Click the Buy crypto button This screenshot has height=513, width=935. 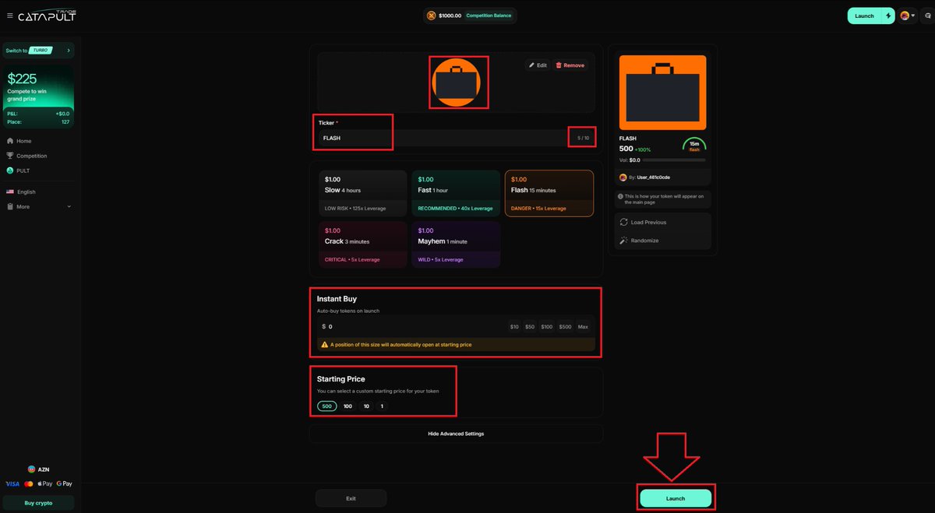38,503
